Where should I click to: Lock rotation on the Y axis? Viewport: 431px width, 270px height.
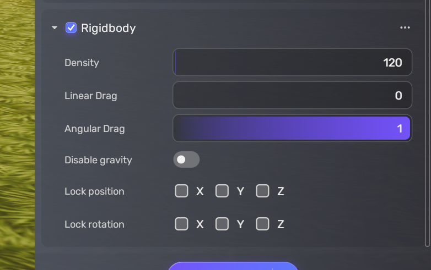[222, 224]
